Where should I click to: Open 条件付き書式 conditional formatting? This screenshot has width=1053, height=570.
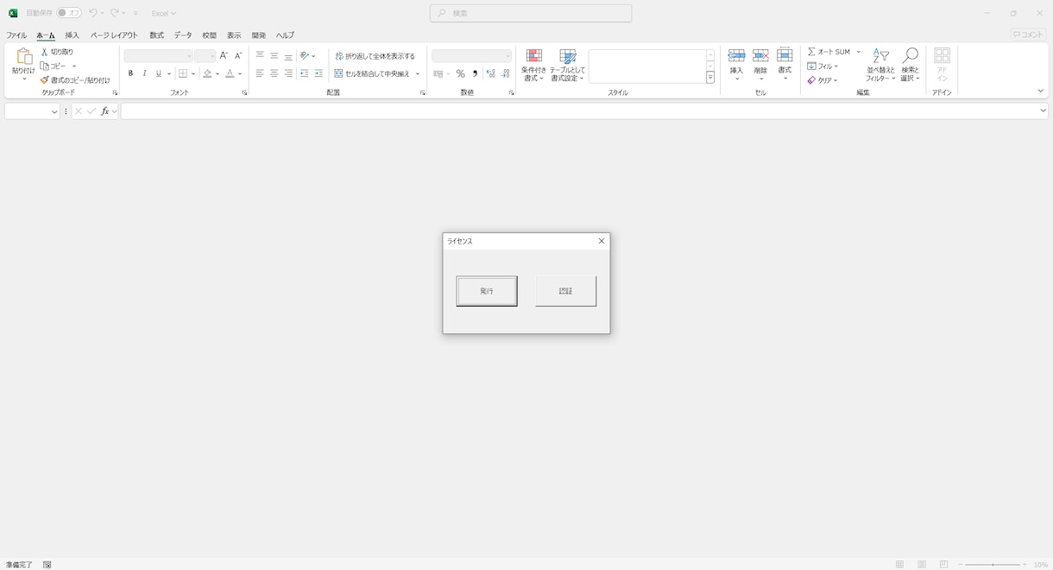[534, 65]
